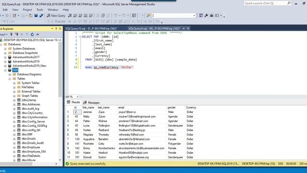Viewport: 307px width, 173px height.
Task: Click the Connect Object Explorer plug icon
Action: click(x=12, y=34)
